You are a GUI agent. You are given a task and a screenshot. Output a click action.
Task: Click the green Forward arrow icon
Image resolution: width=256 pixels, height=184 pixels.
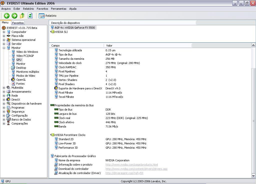14,16
